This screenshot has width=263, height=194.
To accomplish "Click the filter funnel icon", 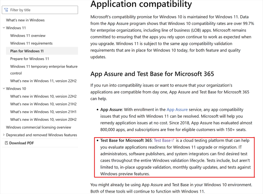I will (6, 10).
